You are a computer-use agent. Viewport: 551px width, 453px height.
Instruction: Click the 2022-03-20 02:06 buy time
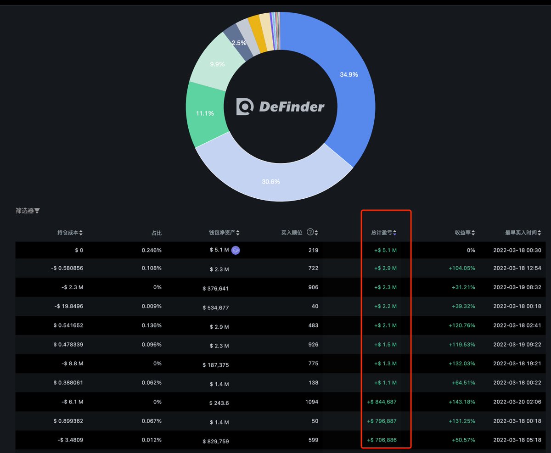[x=517, y=402]
